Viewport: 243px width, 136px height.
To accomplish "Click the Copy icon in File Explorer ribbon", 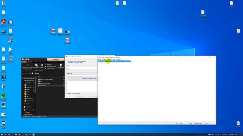I will pyautogui.click(x=36, y=65).
